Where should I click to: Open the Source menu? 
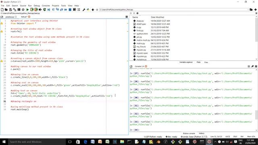23,6
